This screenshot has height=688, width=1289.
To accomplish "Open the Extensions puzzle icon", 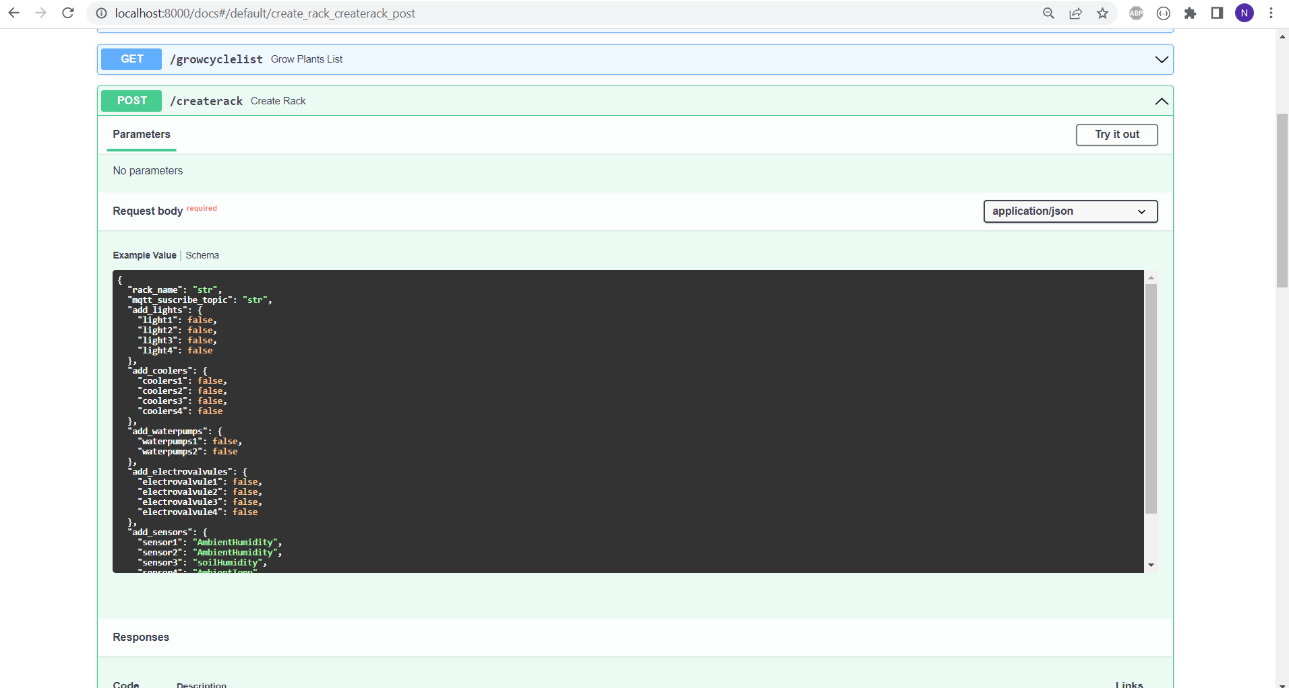I will click(1190, 13).
